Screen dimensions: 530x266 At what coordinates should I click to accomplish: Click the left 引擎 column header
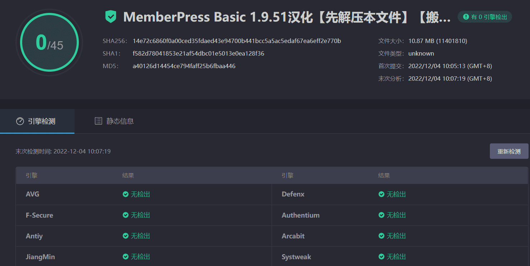tap(32, 176)
